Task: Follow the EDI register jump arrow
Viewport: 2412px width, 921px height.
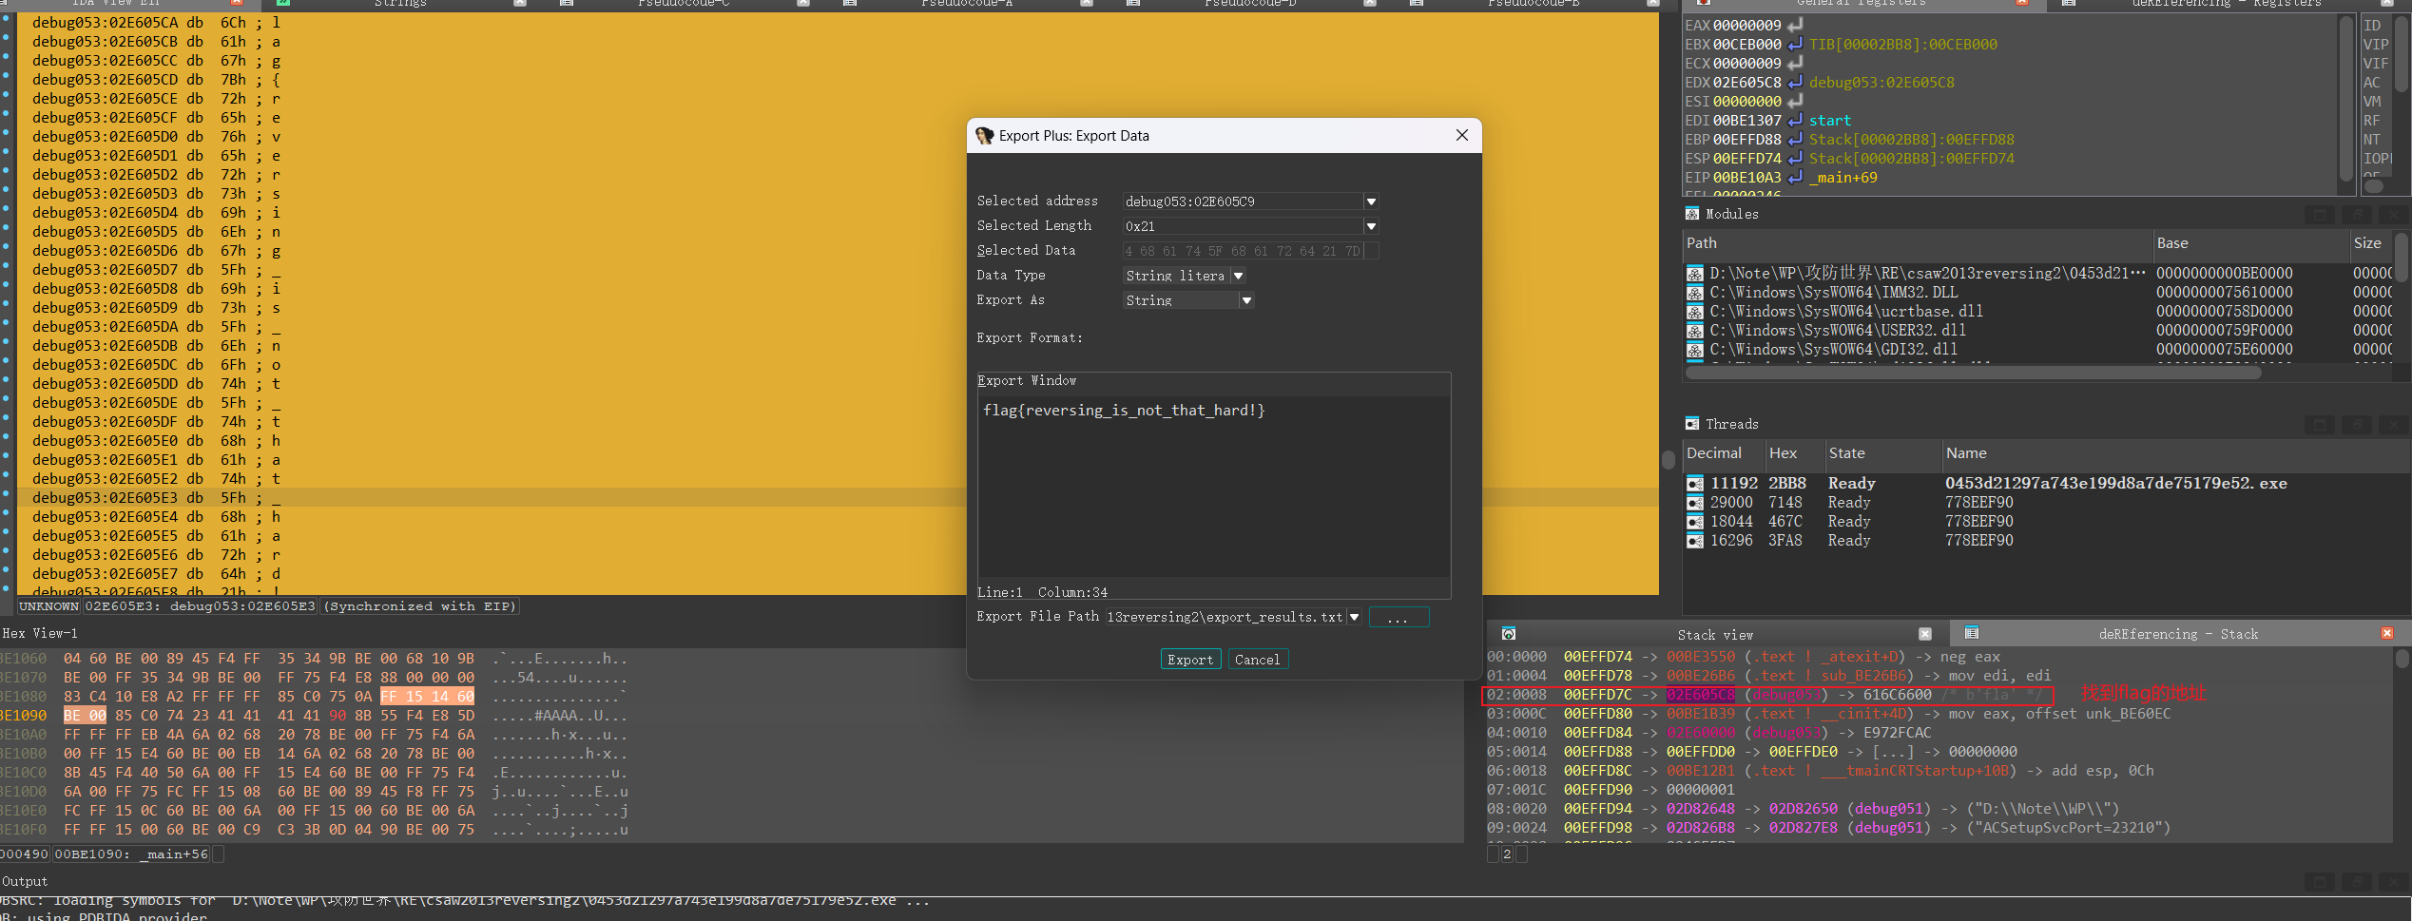Action: pyautogui.click(x=1795, y=120)
